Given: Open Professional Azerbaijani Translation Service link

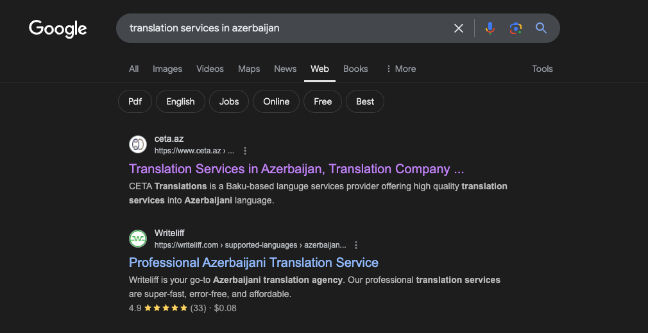Looking at the screenshot, I should click(x=253, y=263).
